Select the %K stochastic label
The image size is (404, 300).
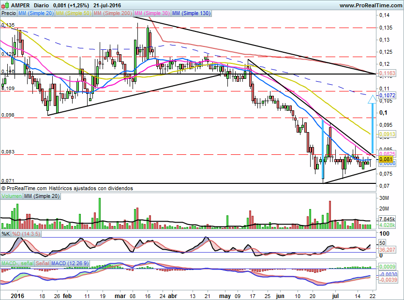pyautogui.click(x=6, y=234)
